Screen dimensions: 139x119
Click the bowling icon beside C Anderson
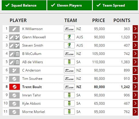pyautogui.click(x=14, y=70)
